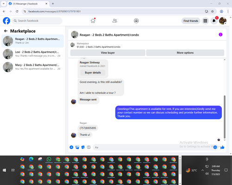Go back using the Marketplace arrow

point(6,31)
